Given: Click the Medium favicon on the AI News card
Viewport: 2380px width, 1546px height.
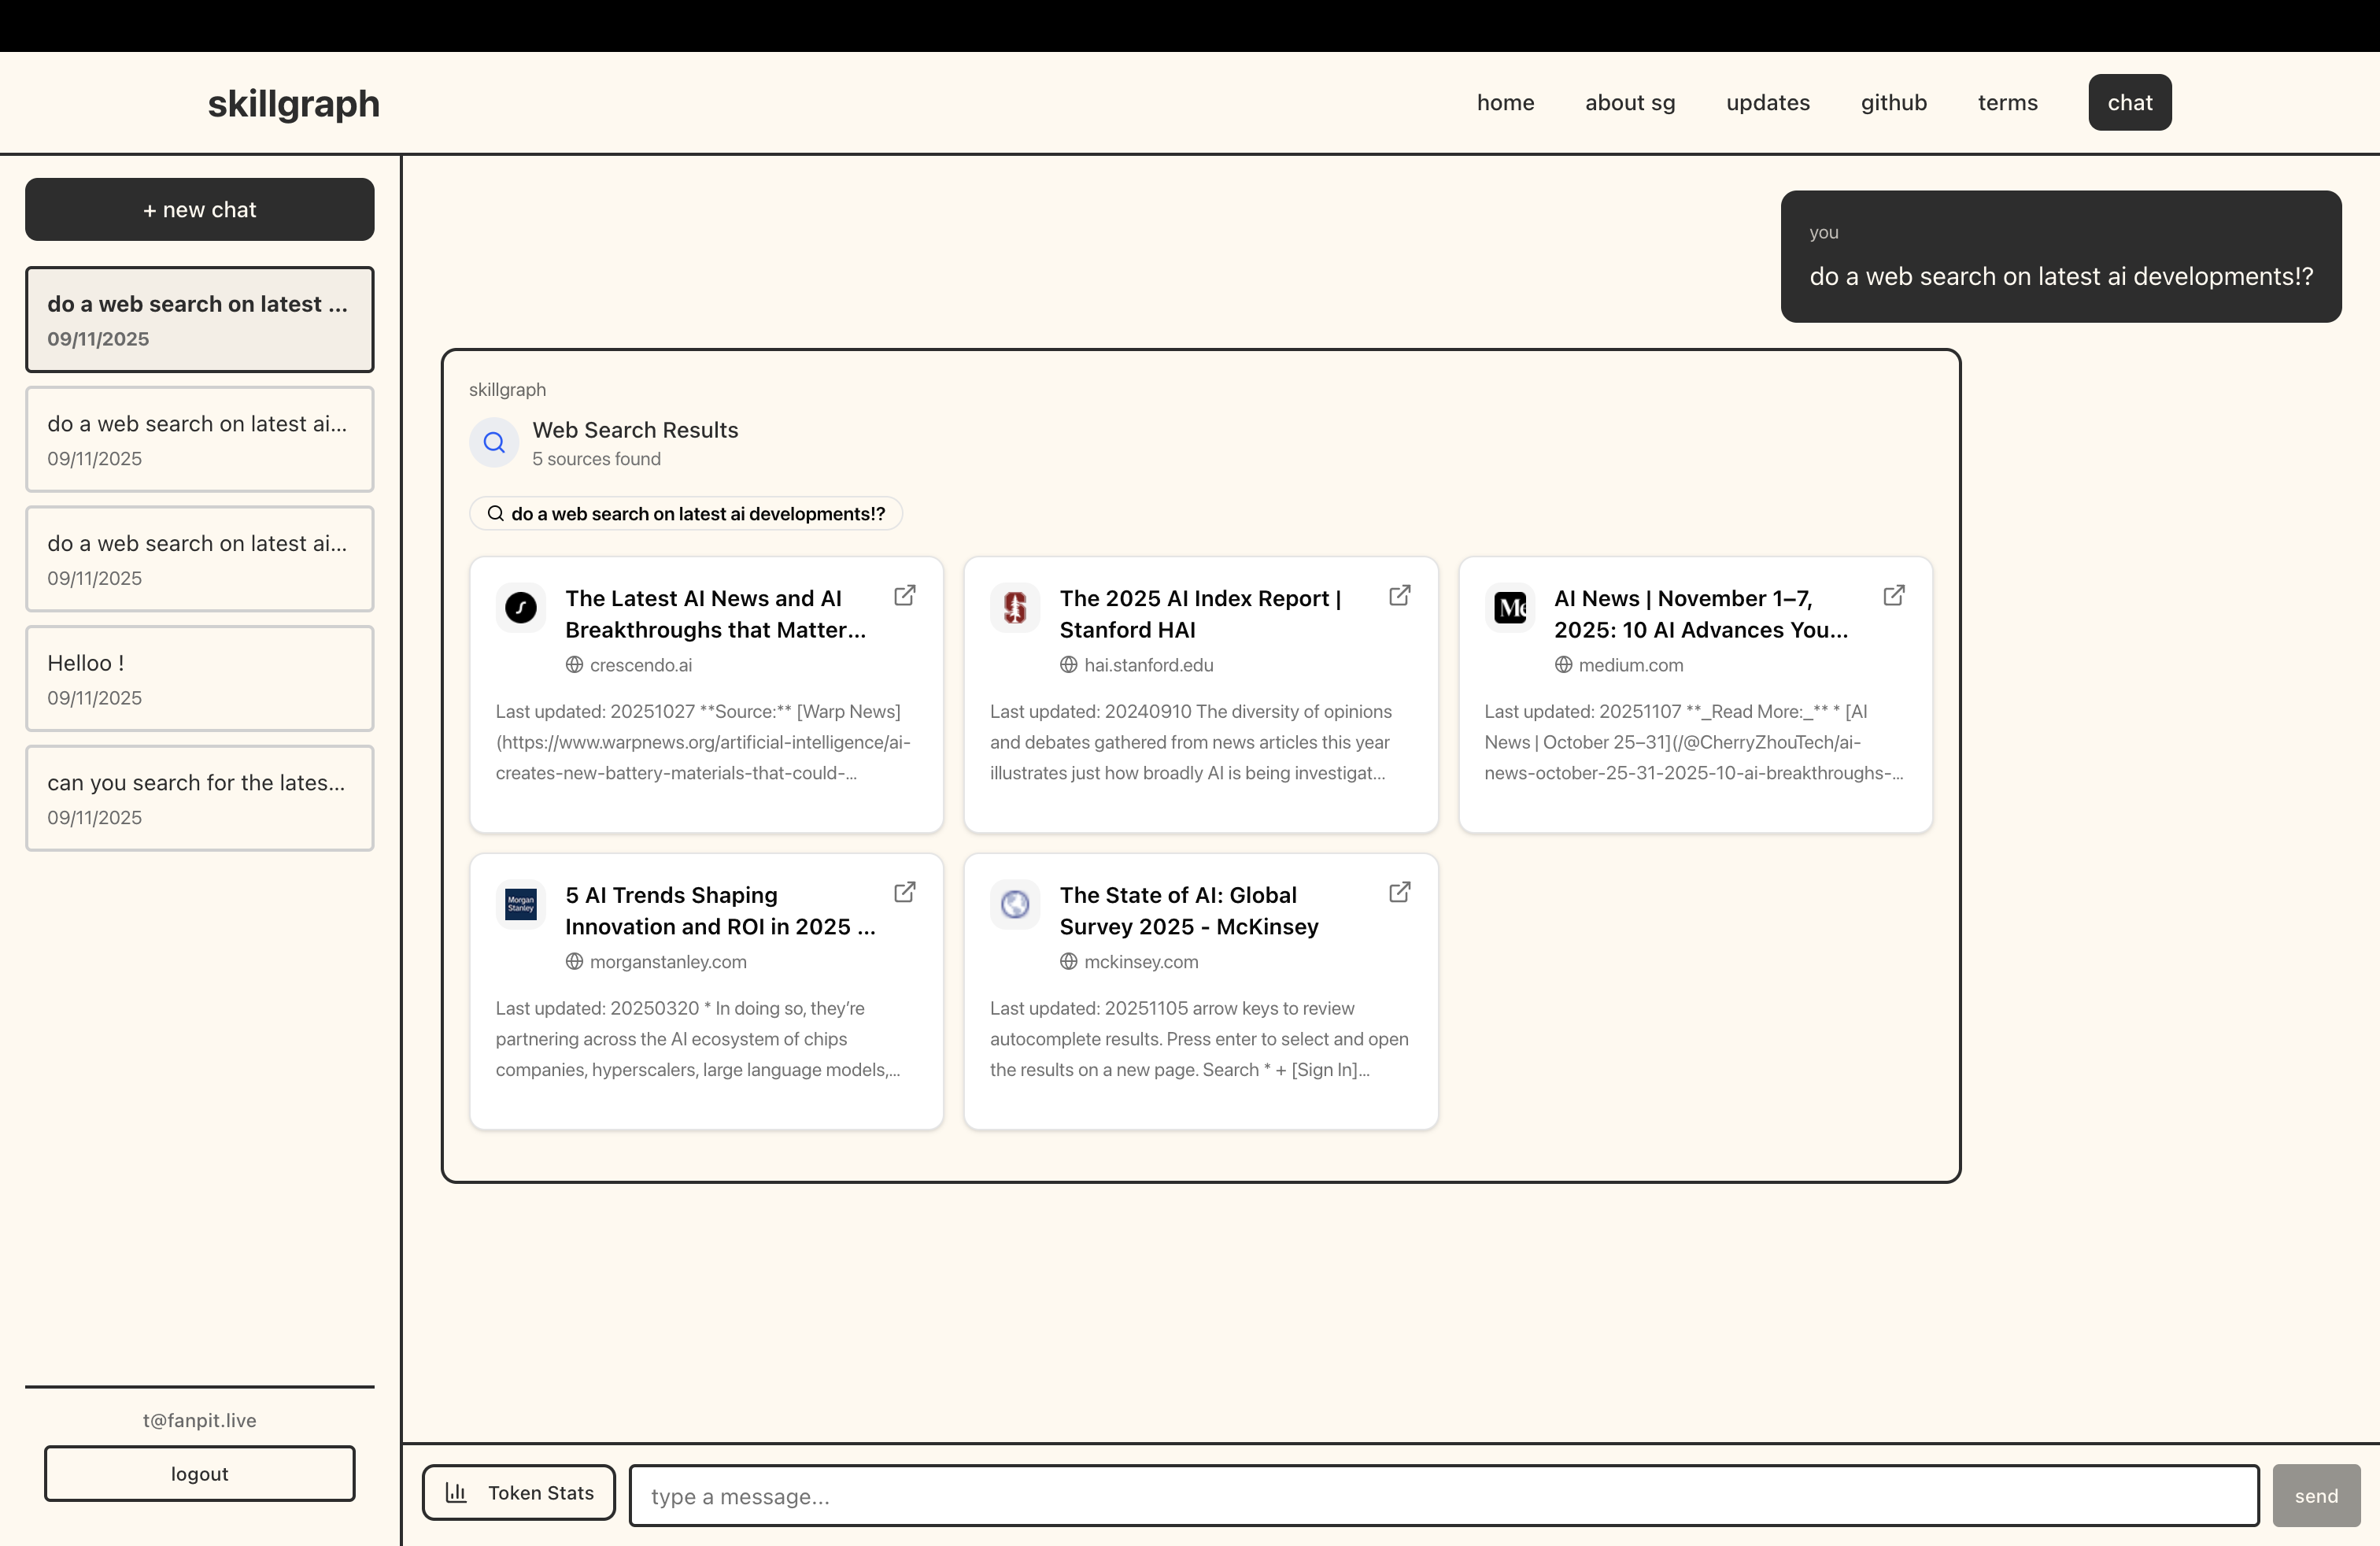Looking at the screenshot, I should (1510, 608).
